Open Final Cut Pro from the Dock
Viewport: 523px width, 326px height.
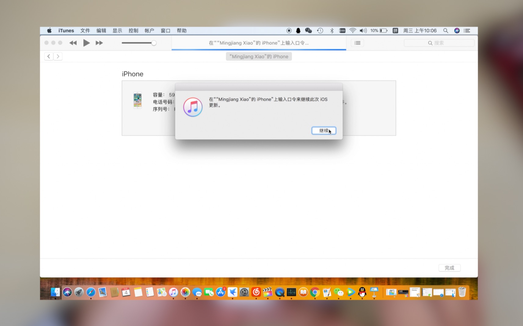click(x=268, y=292)
